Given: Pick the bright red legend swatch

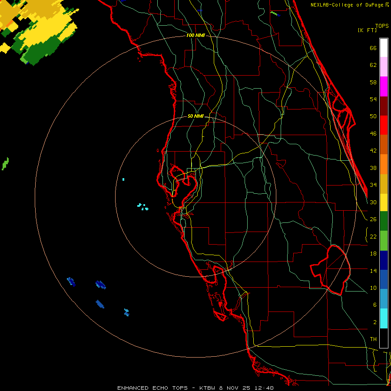Looking at the screenshot, I should (x=384, y=125).
